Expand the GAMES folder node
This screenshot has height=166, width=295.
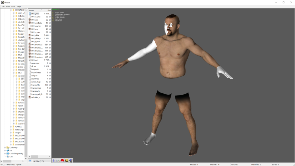(11, 127)
